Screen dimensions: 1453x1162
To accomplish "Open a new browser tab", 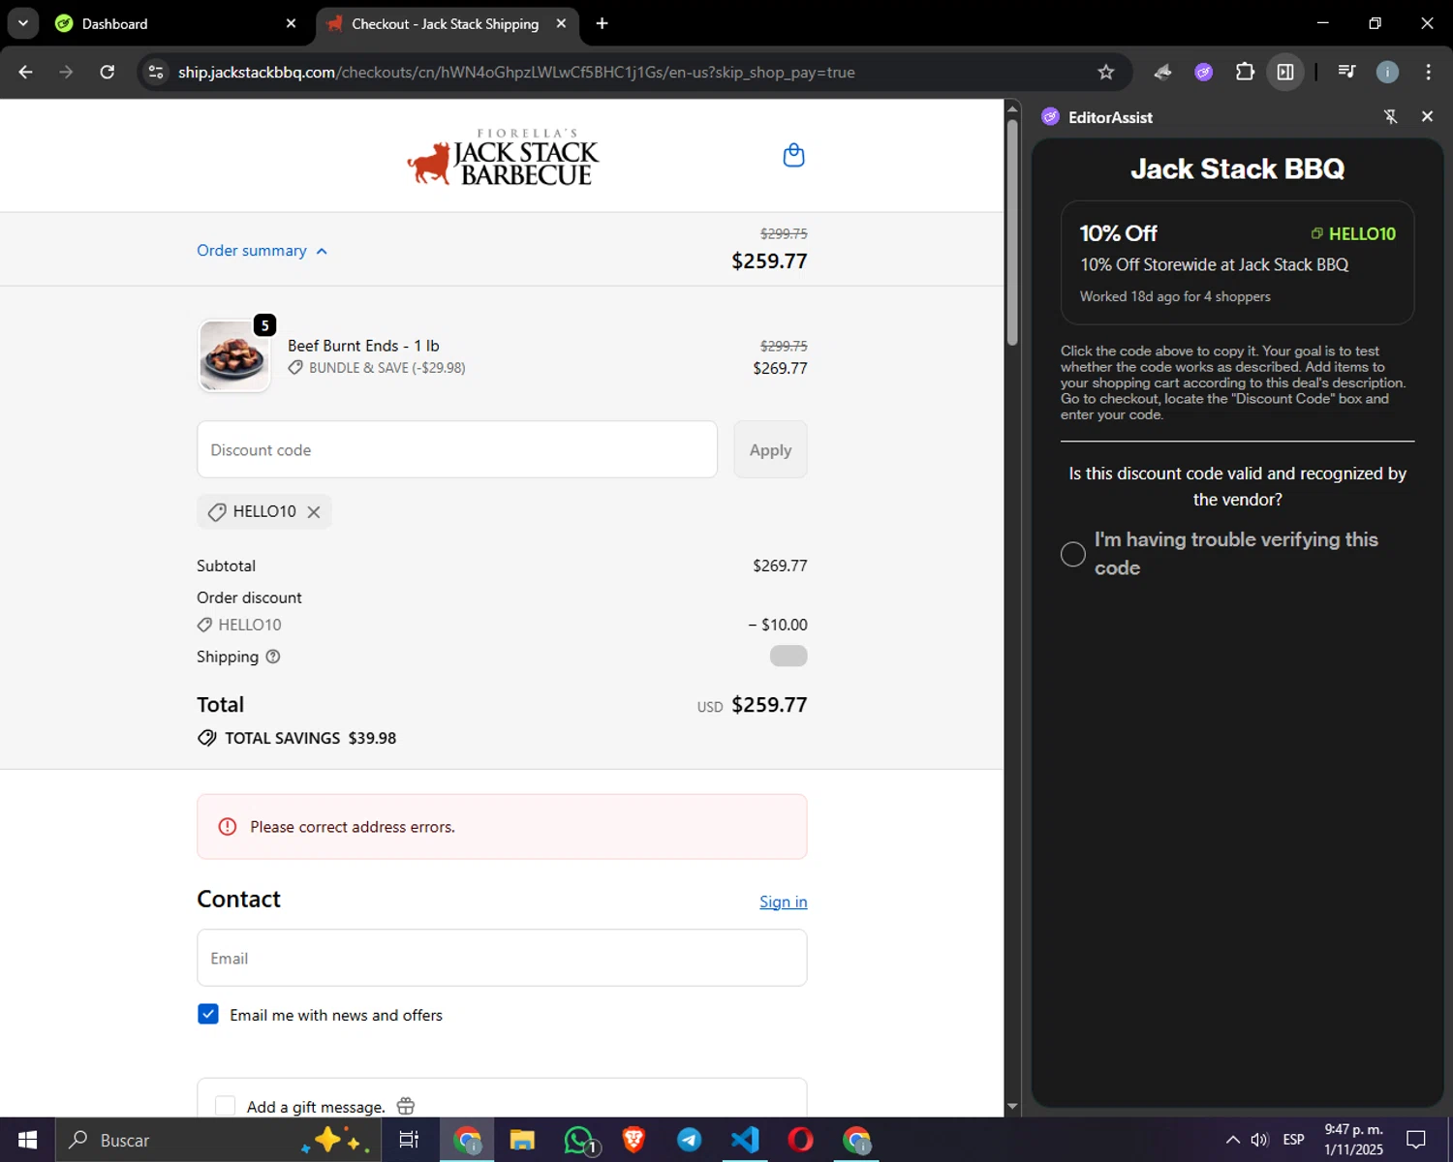I will pyautogui.click(x=602, y=23).
